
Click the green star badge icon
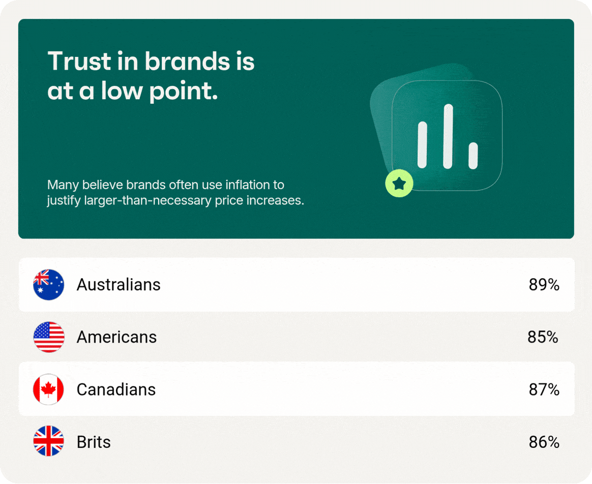(399, 184)
